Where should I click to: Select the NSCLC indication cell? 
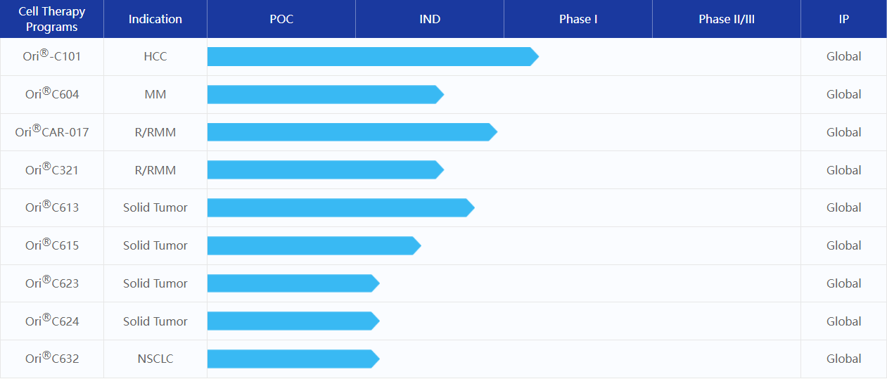click(155, 359)
